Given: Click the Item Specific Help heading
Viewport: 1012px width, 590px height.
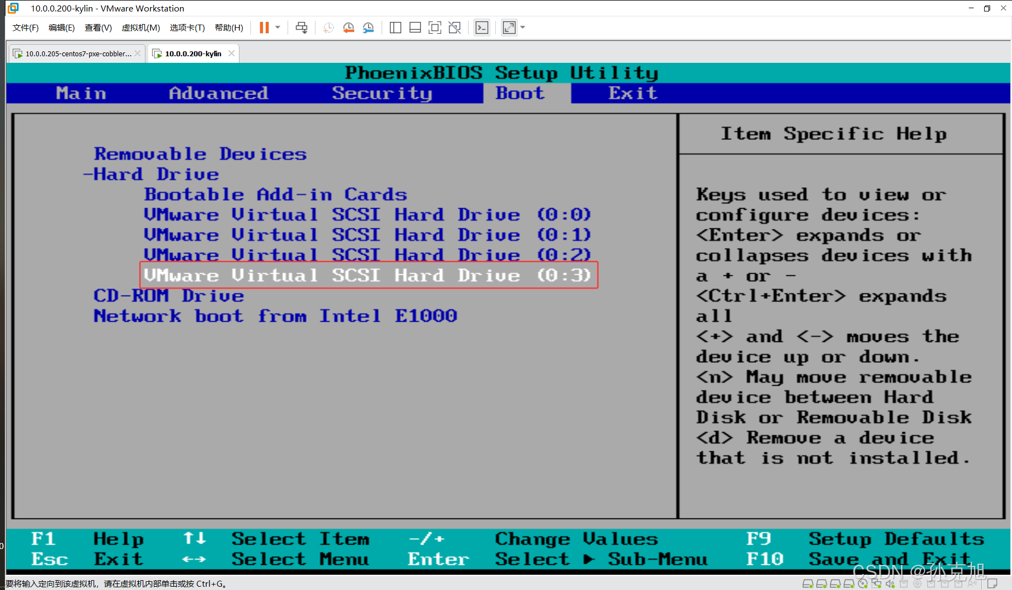Looking at the screenshot, I should tap(834, 134).
